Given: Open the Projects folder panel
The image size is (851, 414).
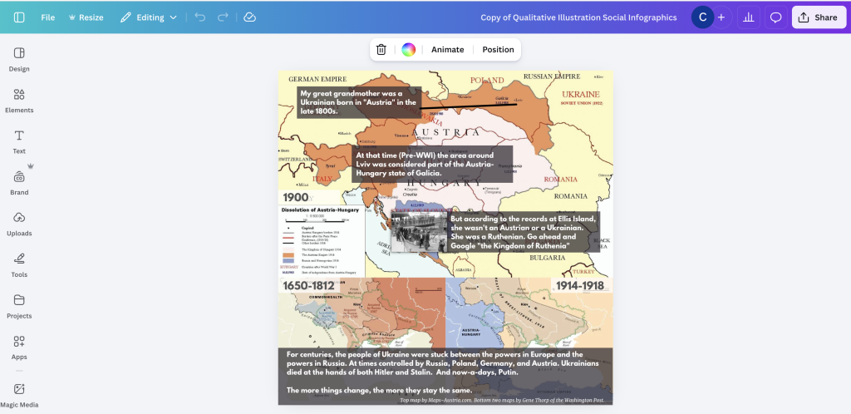Looking at the screenshot, I should [19, 307].
